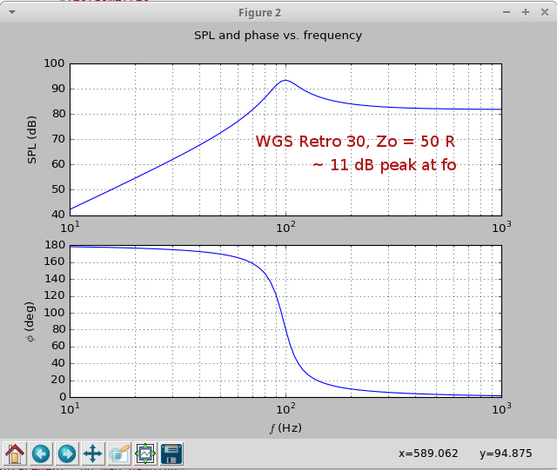Click the '~ 11 dB peak at fo' annotation
Viewport: 557px width, 470px height.
coord(385,165)
